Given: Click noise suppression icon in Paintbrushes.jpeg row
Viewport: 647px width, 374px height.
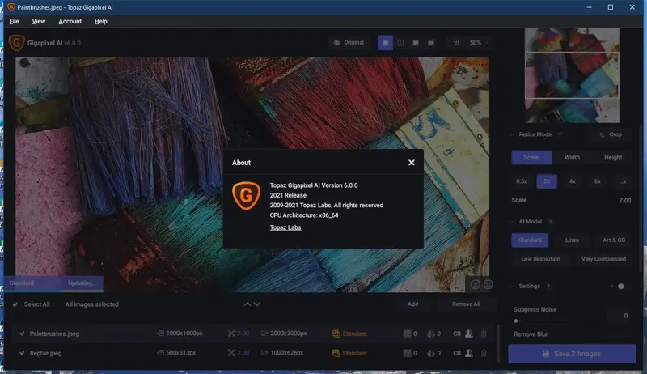Looking at the screenshot, I should (x=407, y=334).
